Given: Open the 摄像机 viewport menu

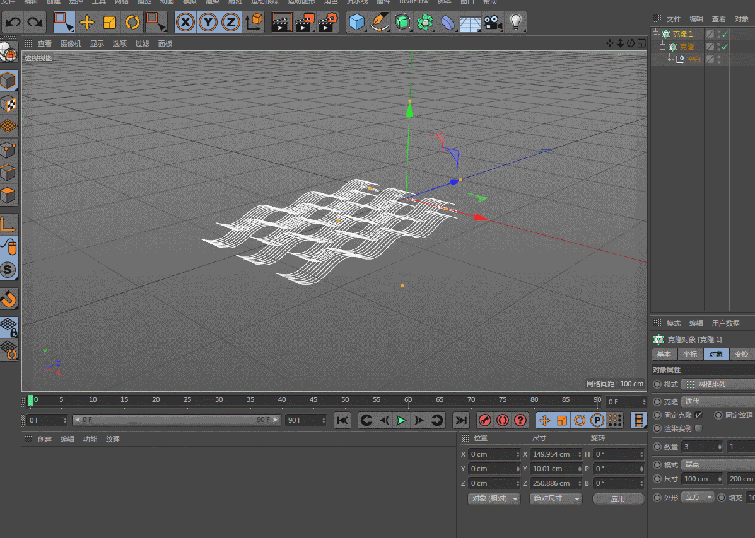Looking at the screenshot, I should (x=71, y=43).
